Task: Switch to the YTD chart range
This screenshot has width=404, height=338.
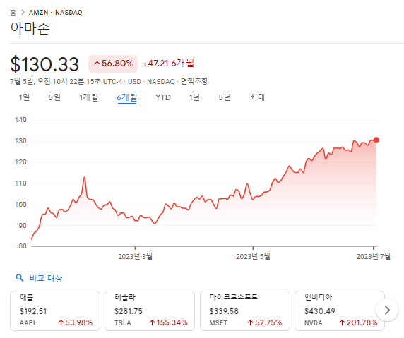Action: (163, 97)
